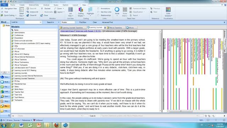
Task: Switch to the Home ribbon tab
Action: click(13, 5)
